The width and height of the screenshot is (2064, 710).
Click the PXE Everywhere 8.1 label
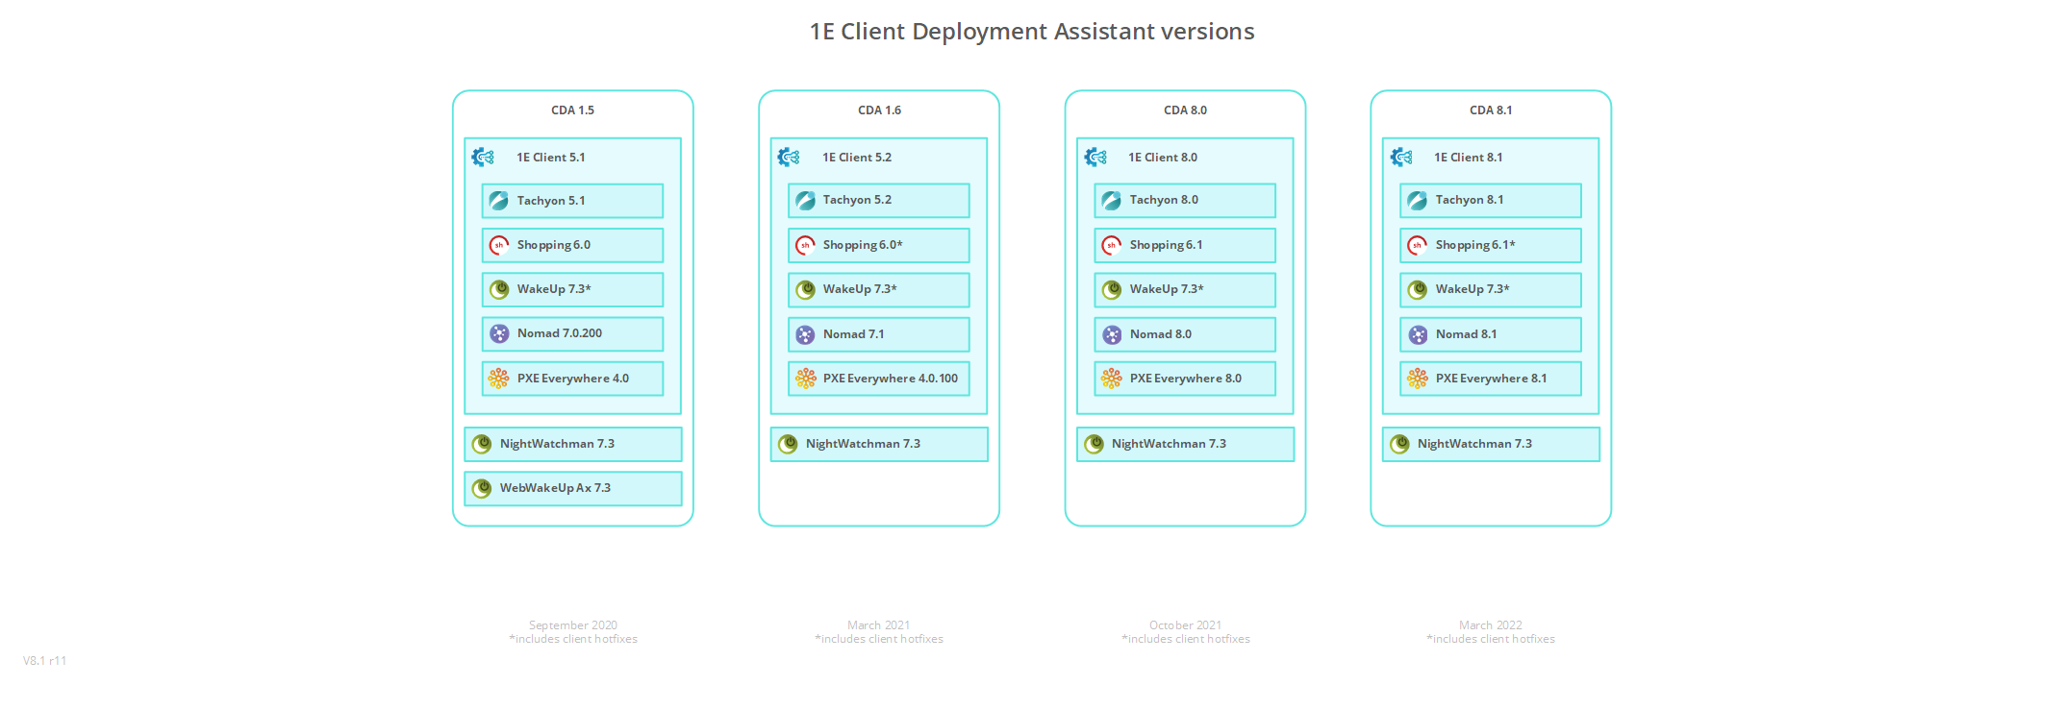coord(1491,379)
